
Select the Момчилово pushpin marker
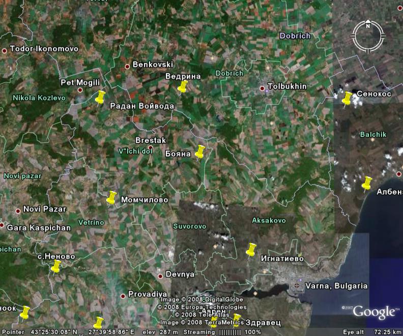coord(111,198)
